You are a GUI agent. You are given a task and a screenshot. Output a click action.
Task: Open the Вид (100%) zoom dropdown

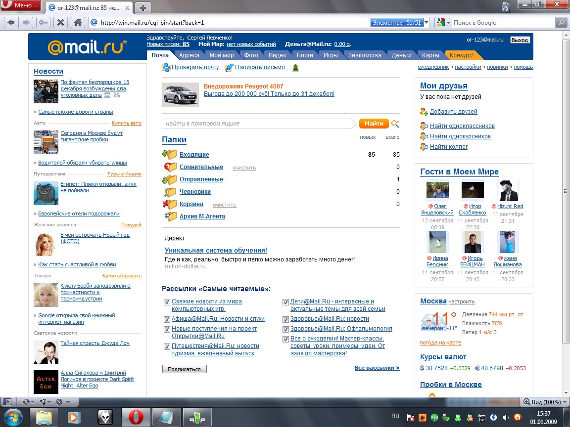tap(545, 402)
